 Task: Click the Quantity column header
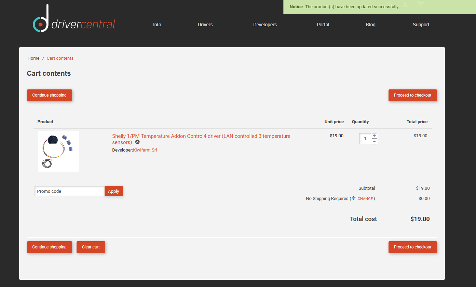[361, 122]
